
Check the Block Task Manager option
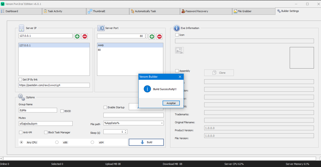point(46,132)
